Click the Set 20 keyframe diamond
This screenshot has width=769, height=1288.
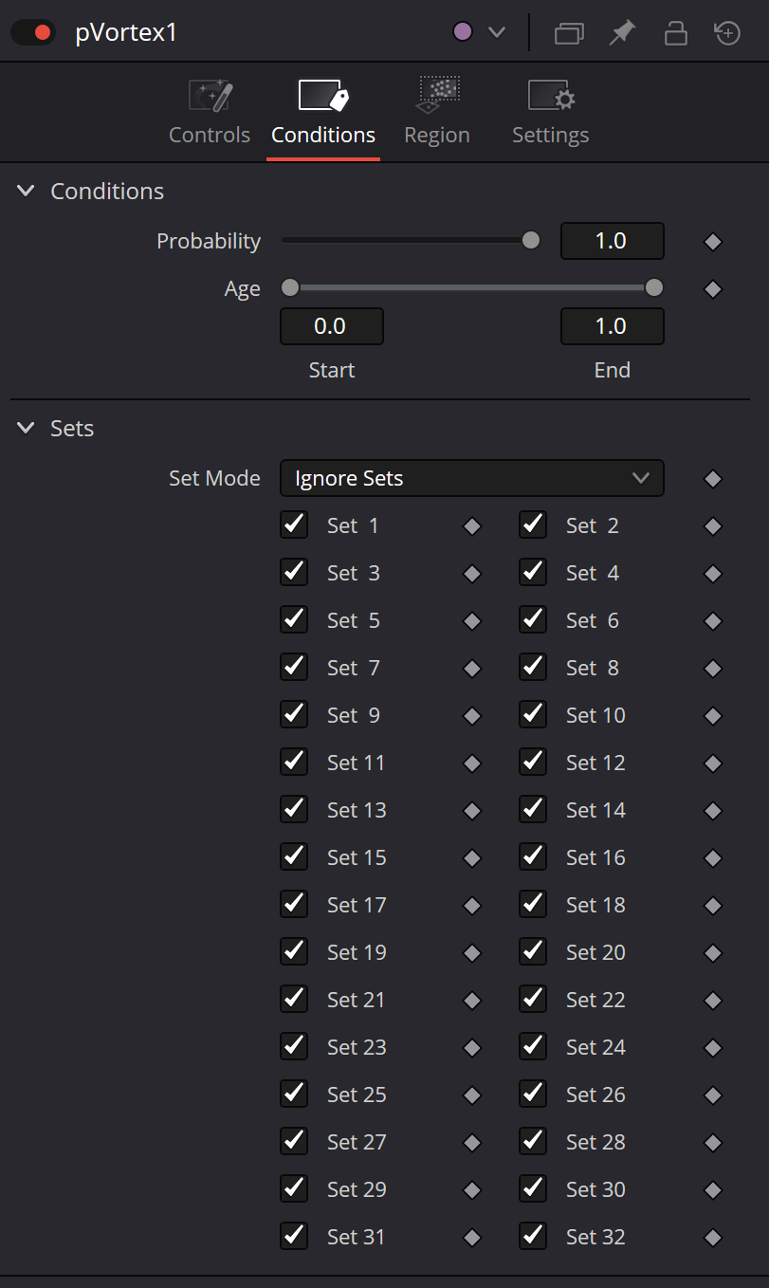coord(713,953)
